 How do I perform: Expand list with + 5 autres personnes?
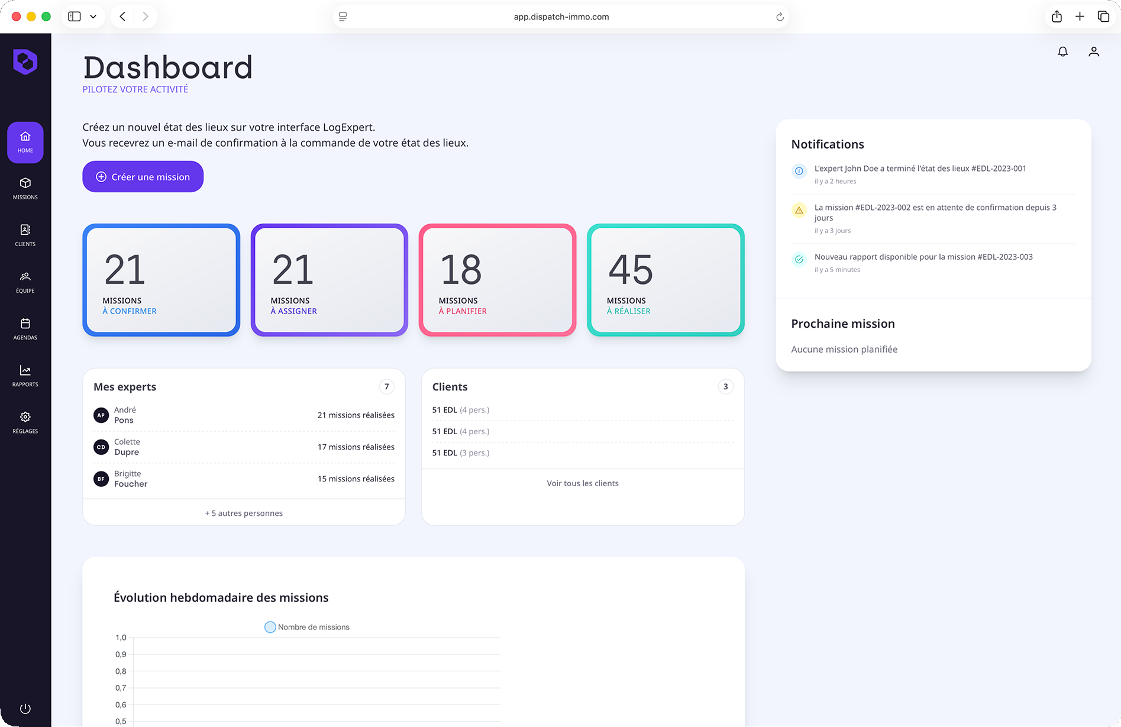coord(244,513)
